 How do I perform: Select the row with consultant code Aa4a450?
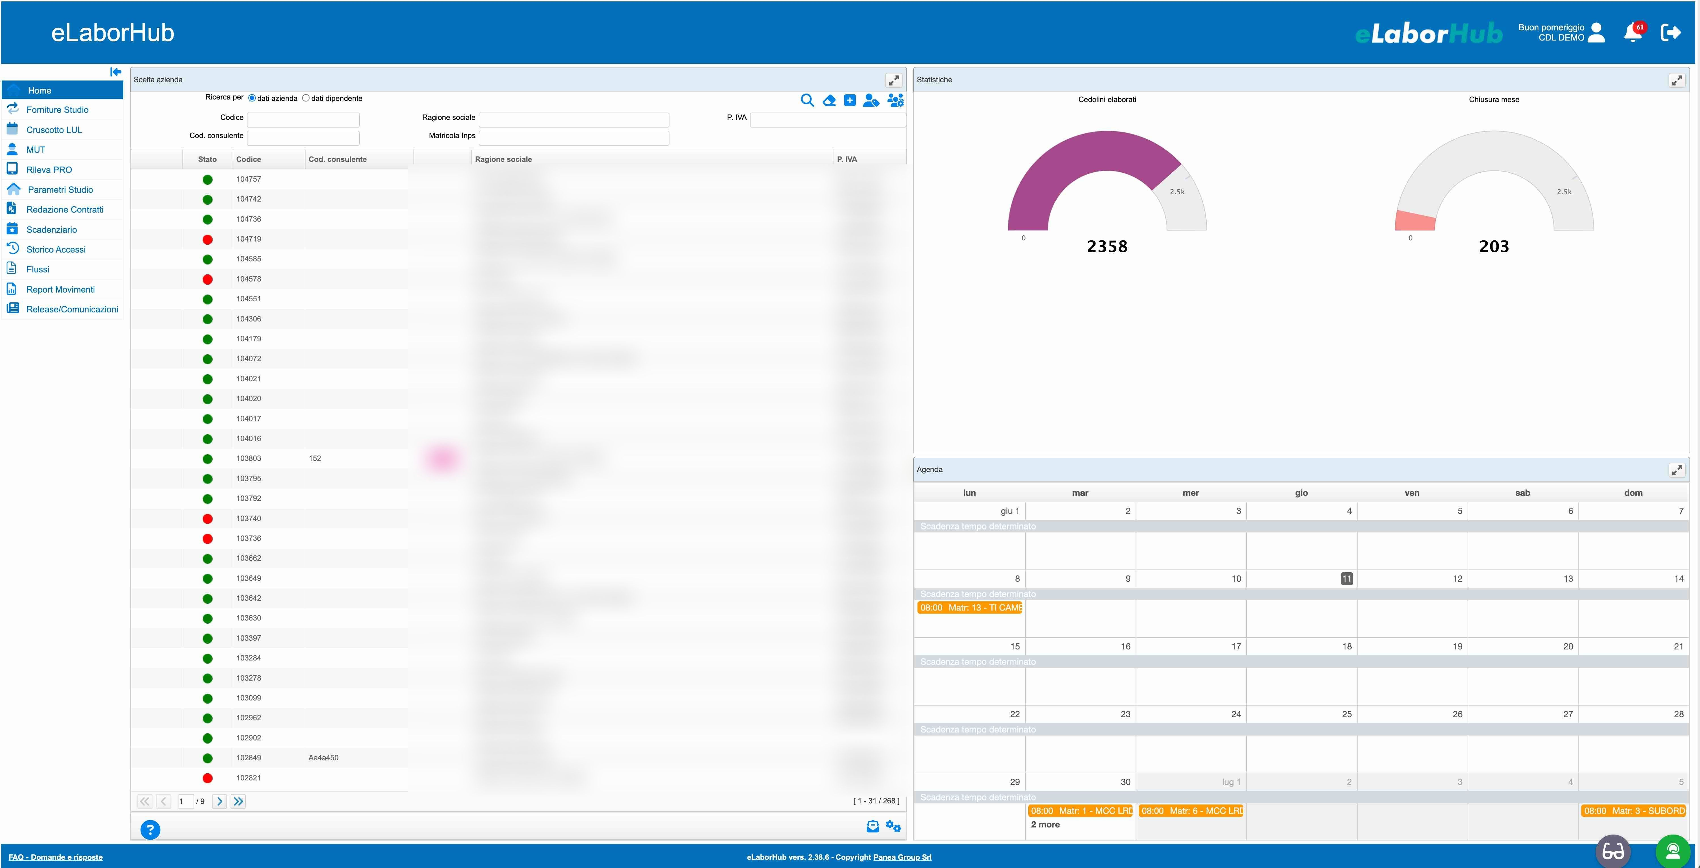coord(518,758)
